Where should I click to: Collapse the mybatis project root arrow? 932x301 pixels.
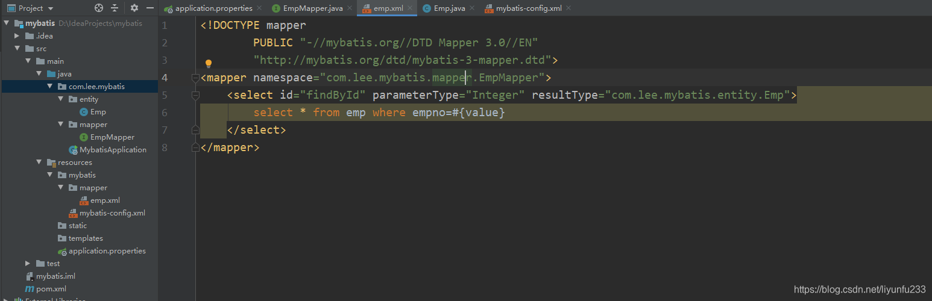(x=7, y=23)
